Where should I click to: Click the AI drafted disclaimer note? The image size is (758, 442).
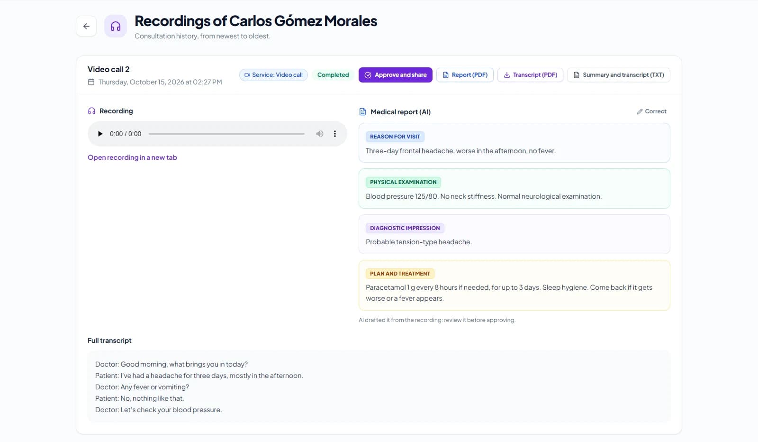(437, 320)
